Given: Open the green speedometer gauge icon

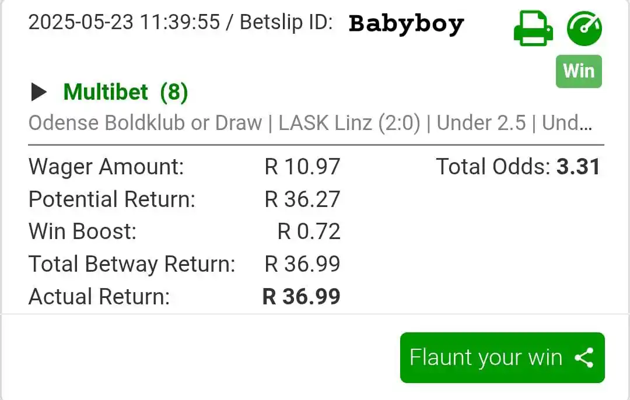Looking at the screenshot, I should click(x=584, y=28).
